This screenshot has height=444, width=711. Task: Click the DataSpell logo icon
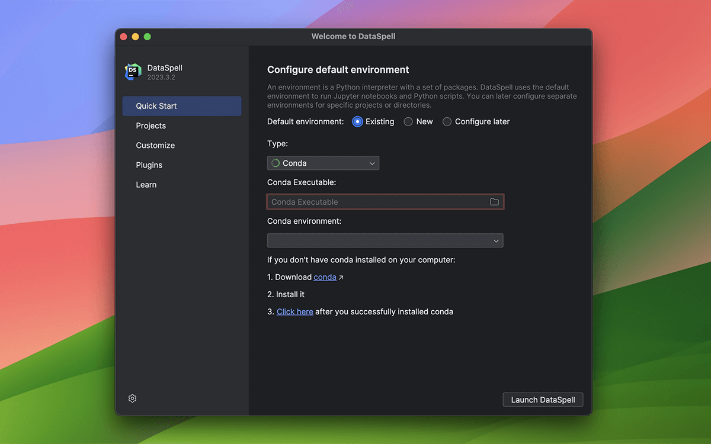tap(133, 72)
